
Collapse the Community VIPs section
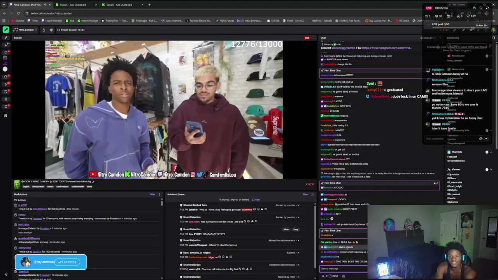[491, 131]
